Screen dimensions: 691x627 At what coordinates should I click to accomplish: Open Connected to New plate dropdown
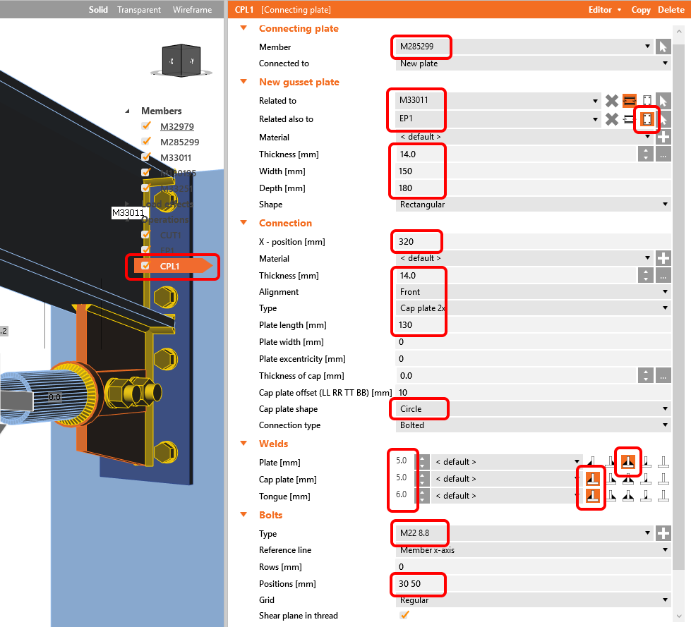(x=665, y=63)
